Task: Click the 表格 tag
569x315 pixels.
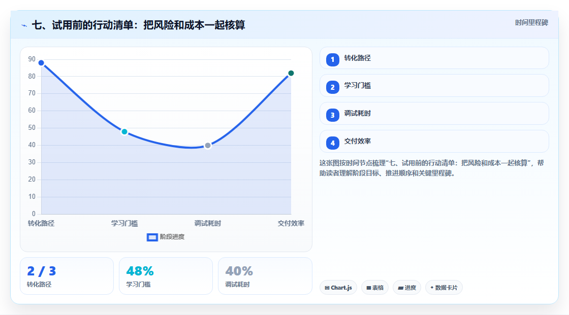Action: click(375, 288)
